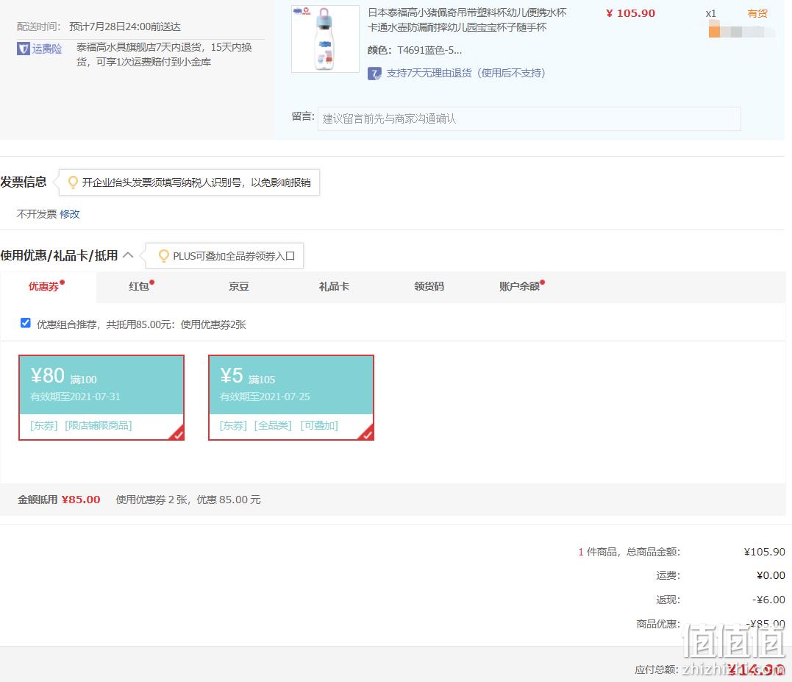Switch to the 红包 tab
The width and height of the screenshot is (792, 682).
(x=139, y=286)
